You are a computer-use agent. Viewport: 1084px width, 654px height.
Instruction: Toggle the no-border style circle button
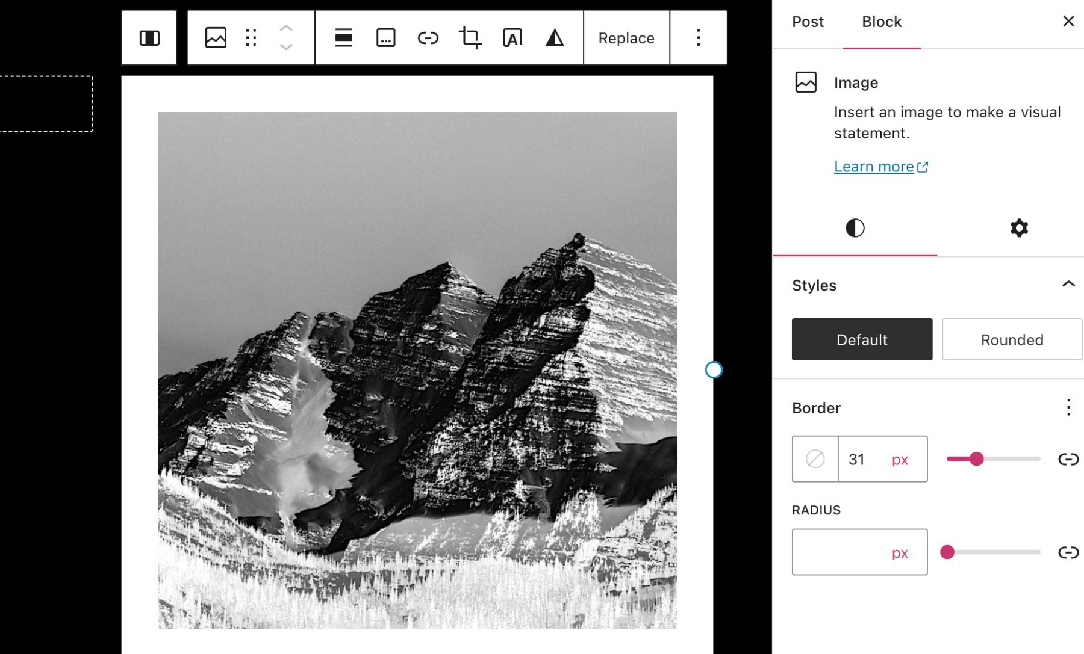[x=814, y=459]
